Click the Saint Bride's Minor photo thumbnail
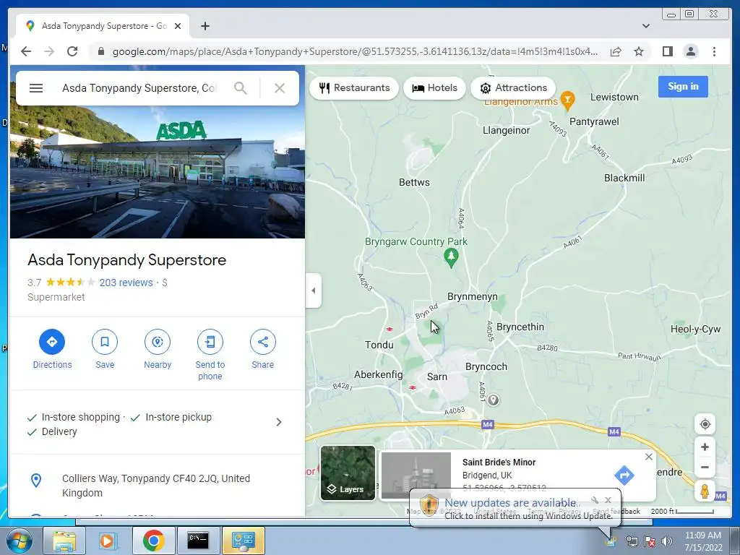The height and width of the screenshot is (555, 740). 416,476
